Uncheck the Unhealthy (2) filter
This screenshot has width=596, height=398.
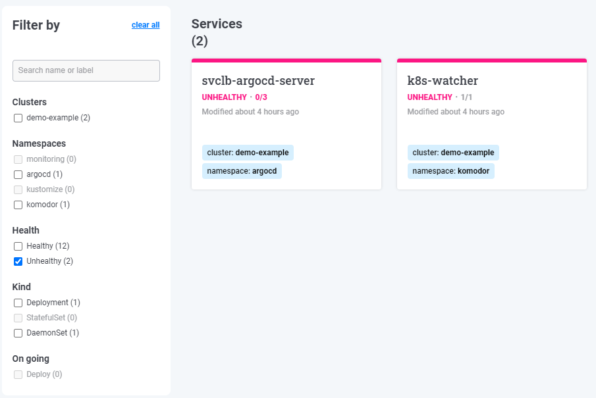click(x=18, y=262)
